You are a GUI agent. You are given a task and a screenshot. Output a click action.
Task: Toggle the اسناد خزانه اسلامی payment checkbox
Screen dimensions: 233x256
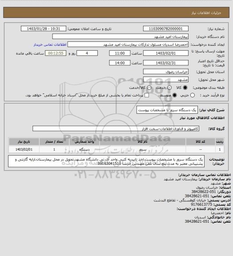click(147, 95)
